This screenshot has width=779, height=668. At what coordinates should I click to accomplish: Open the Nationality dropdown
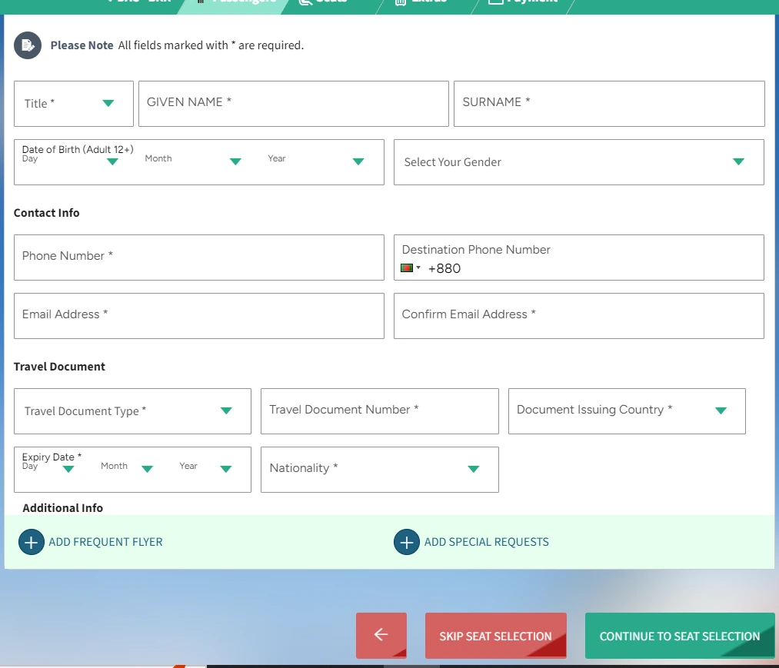[x=380, y=470]
